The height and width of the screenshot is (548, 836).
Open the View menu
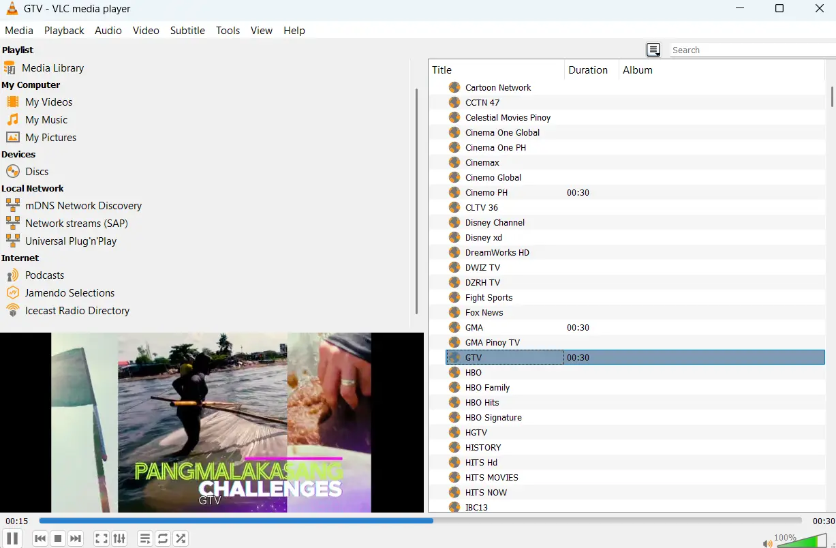click(x=261, y=30)
